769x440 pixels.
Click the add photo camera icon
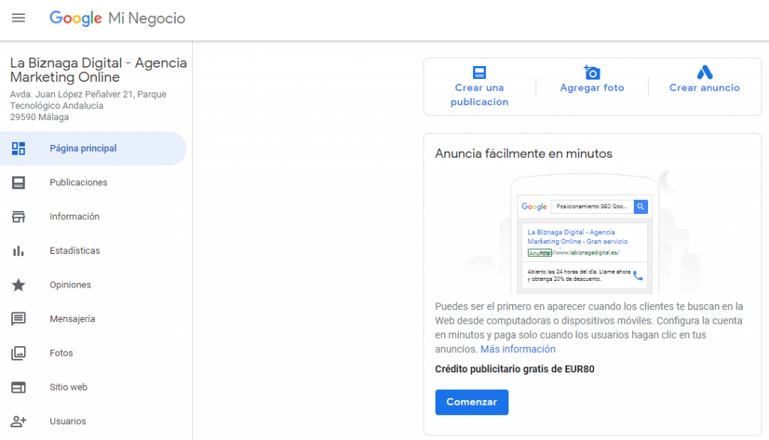click(592, 73)
